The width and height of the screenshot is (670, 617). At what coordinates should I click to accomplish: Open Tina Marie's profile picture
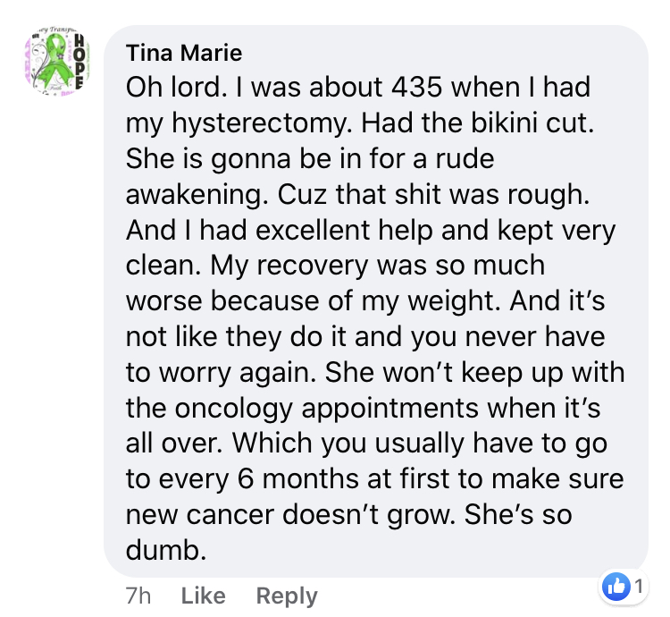[58, 61]
